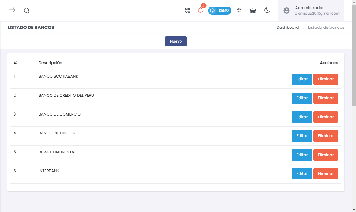Toggle the DEMO switch

220,11
